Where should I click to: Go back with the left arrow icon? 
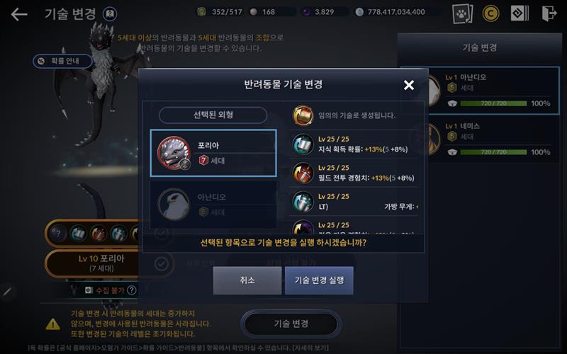(x=19, y=14)
